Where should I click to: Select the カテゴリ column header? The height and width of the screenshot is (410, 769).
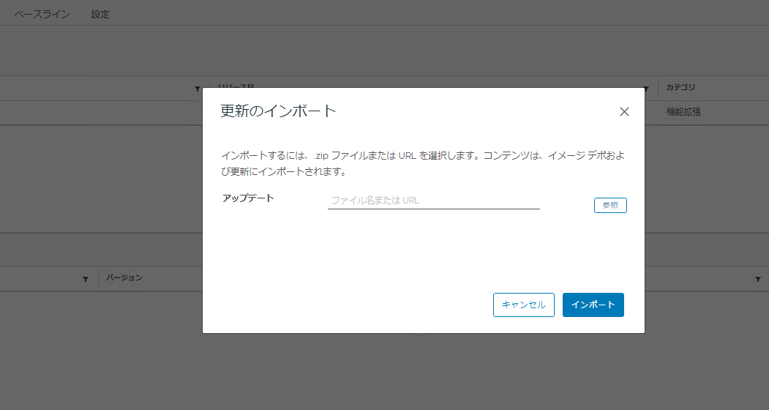click(680, 87)
